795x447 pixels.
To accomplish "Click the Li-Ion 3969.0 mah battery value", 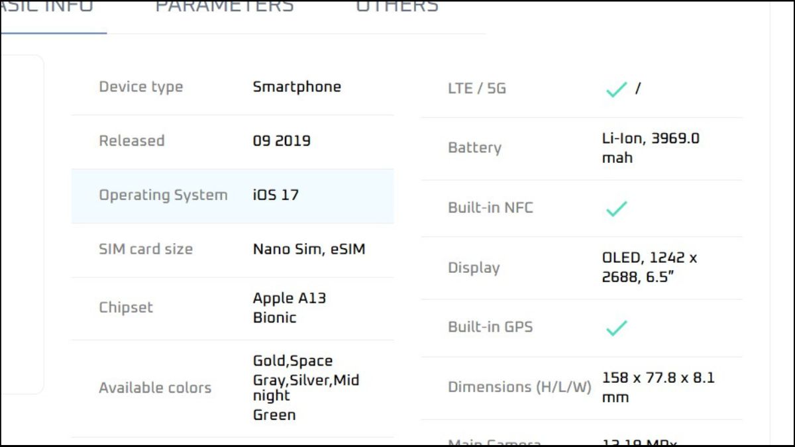I will coord(651,148).
